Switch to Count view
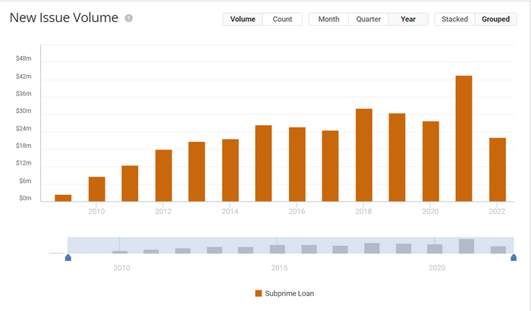The height and width of the screenshot is (311, 531). [282, 19]
